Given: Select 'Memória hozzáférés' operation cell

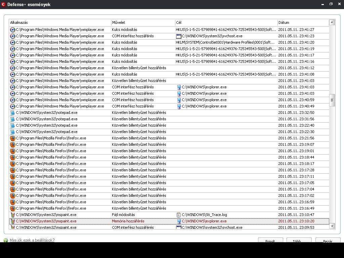Looking at the screenshot, I should point(128,221).
